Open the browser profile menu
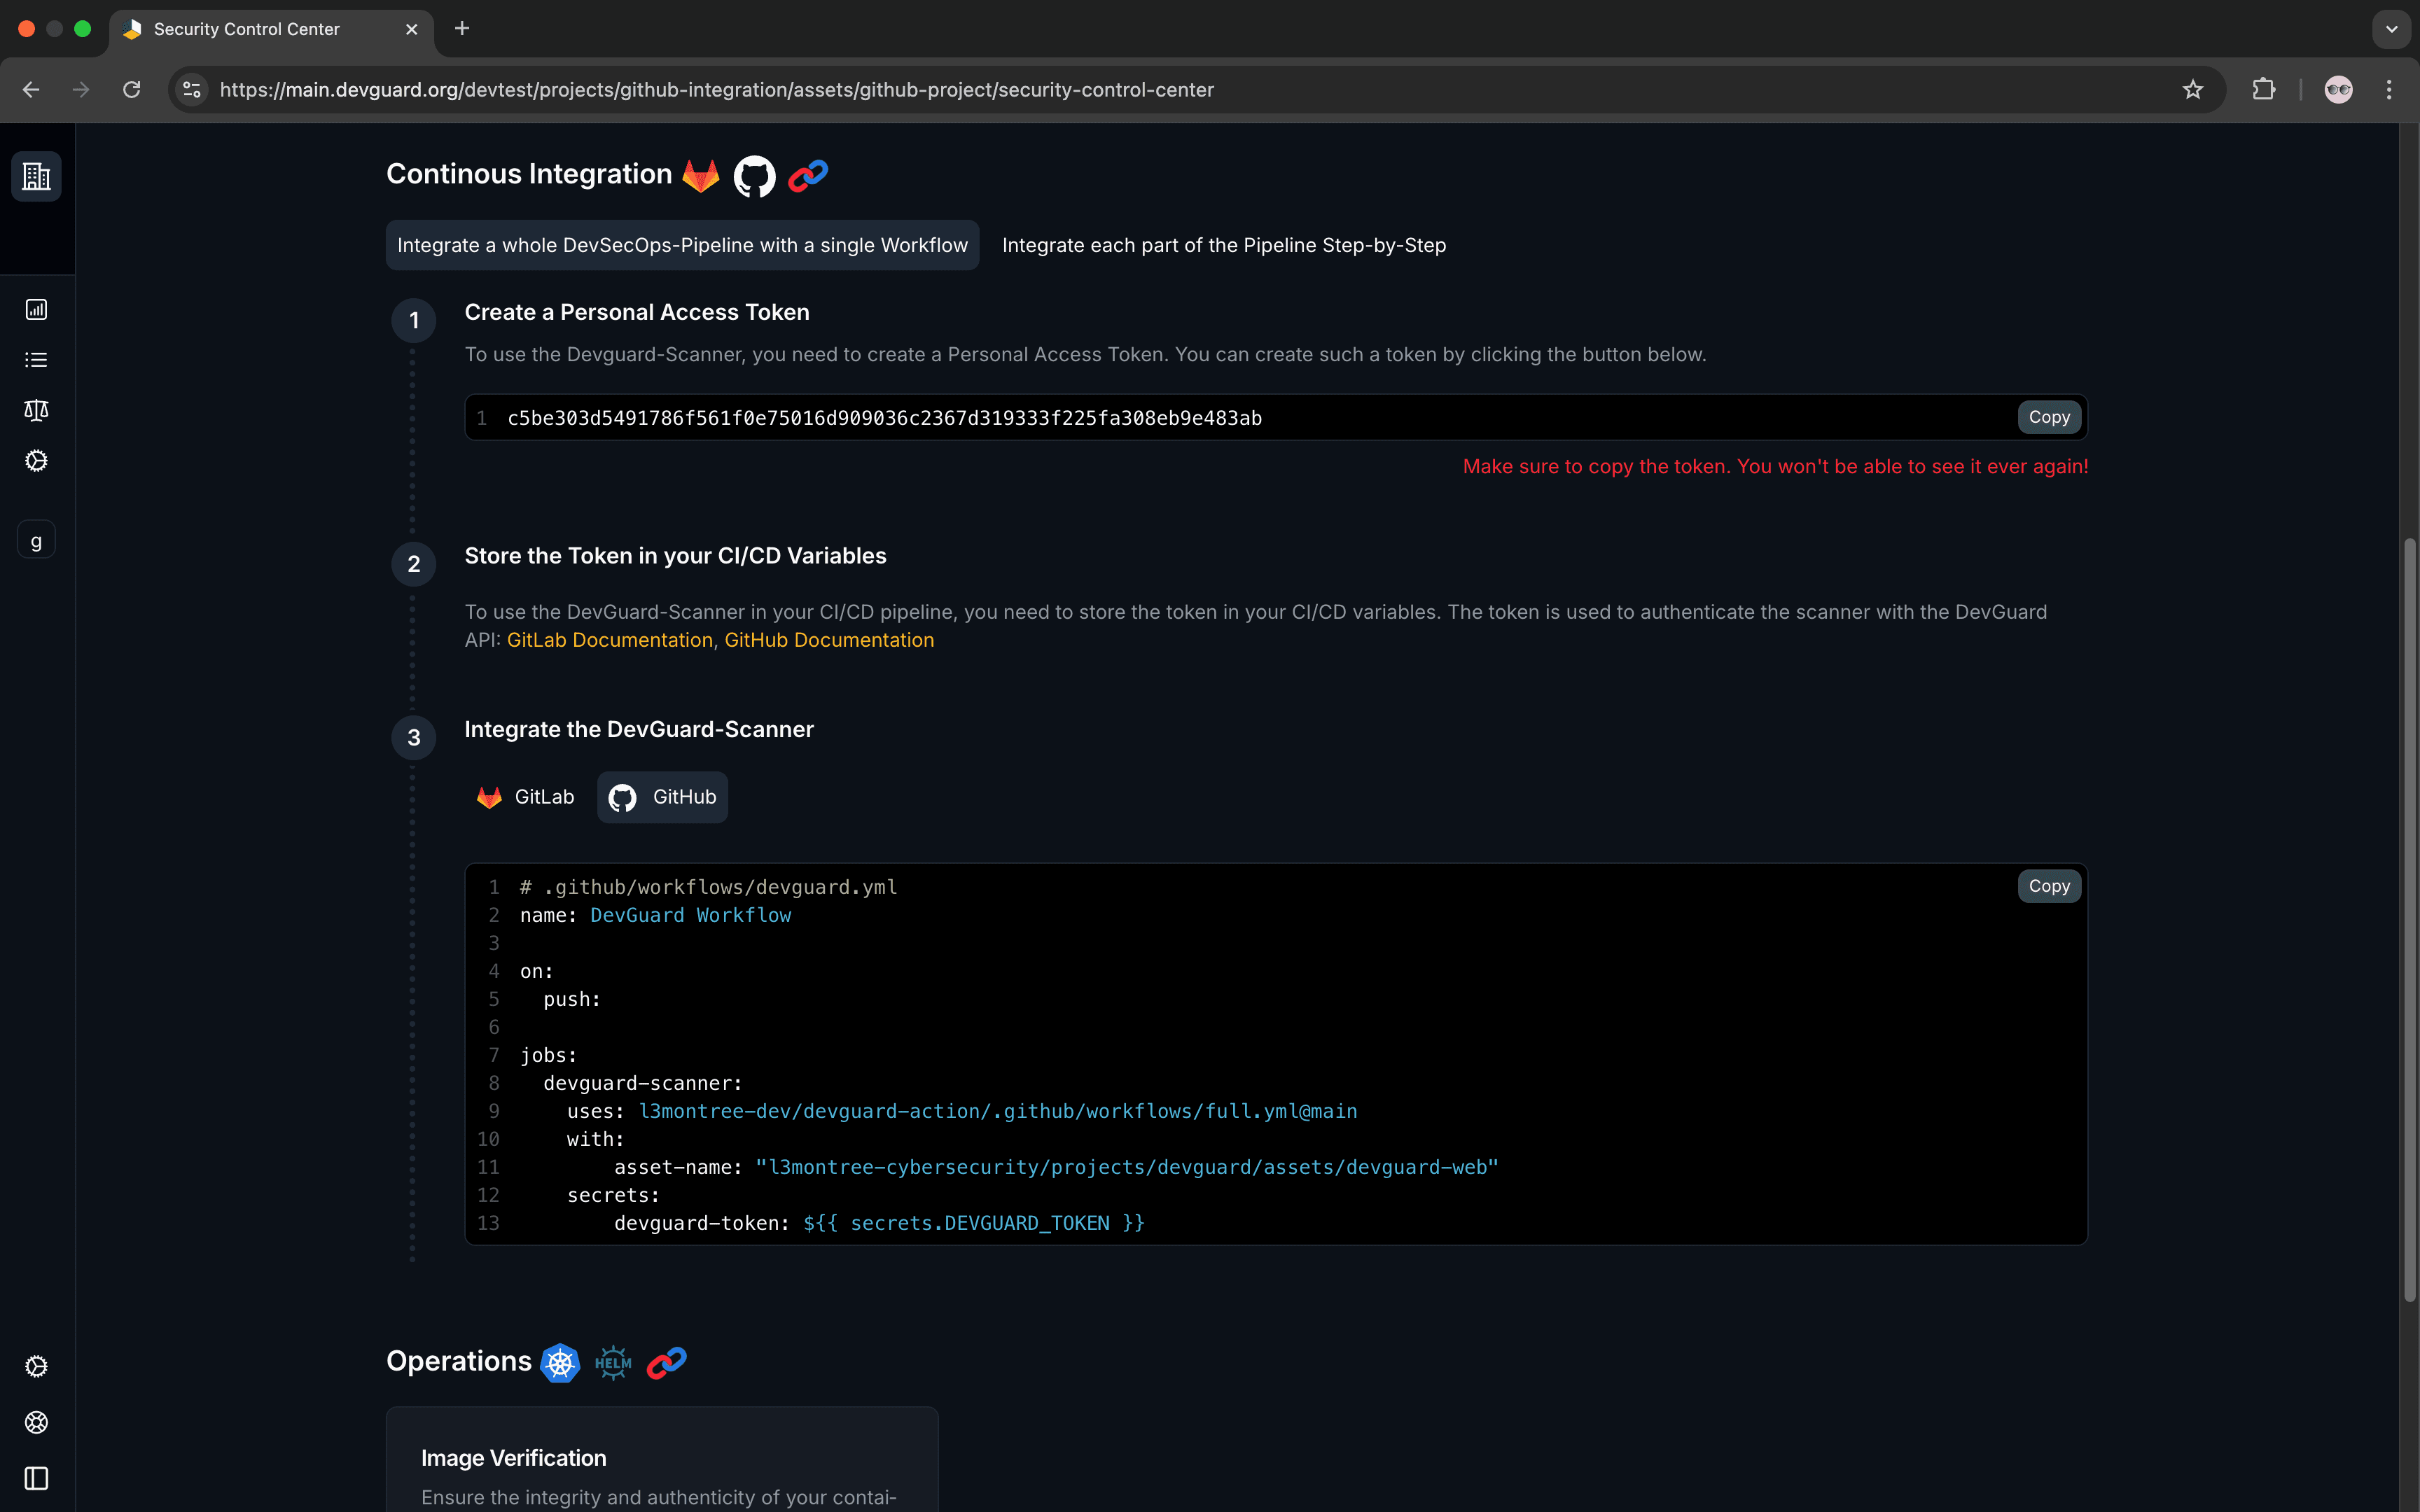This screenshot has width=2420, height=1512. 2339,89
